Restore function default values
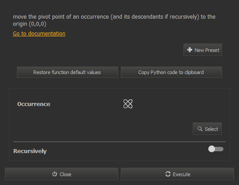Screen dimensions: 239x185 click(x=68, y=72)
